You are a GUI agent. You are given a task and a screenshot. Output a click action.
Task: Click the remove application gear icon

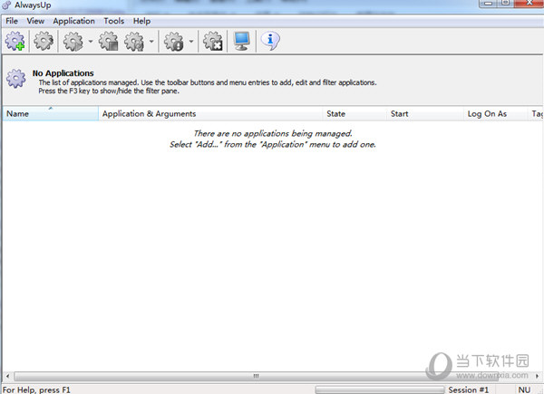point(213,41)
